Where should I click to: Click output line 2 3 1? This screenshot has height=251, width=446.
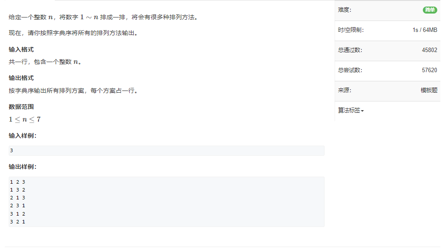coord(17,206)
